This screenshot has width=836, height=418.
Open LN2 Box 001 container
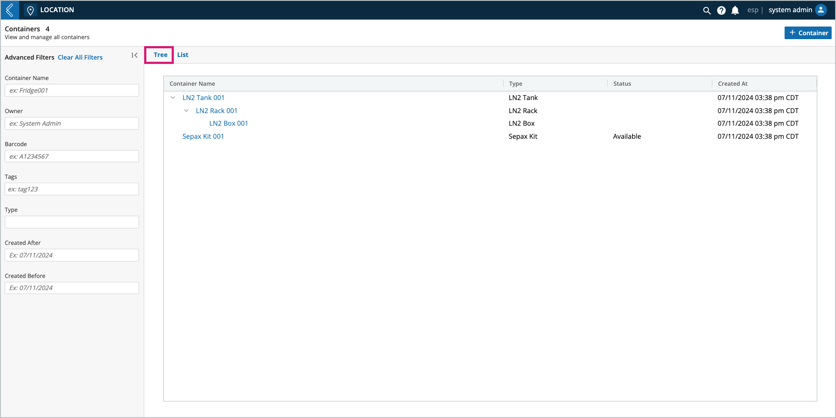coord(229,124)
